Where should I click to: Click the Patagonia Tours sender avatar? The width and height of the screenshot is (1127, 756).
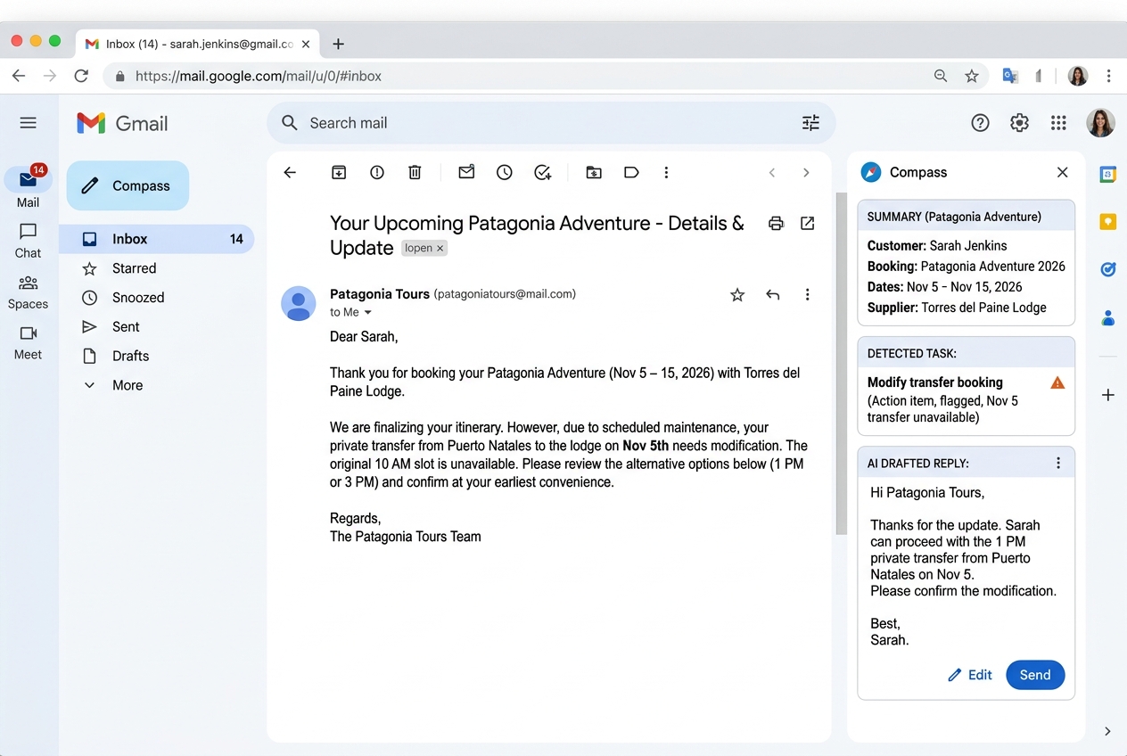click(x=299, y=304)
